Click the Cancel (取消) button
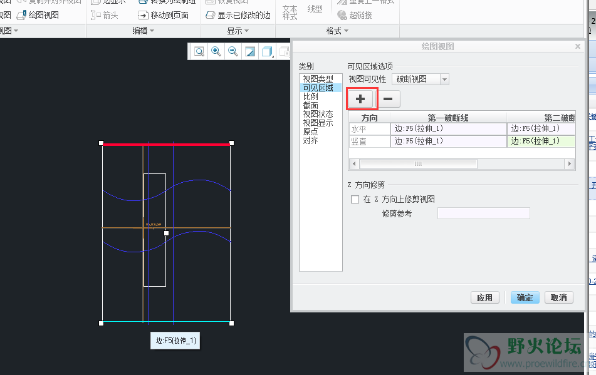This screenshot has height=375, width=596. point(559,297)
